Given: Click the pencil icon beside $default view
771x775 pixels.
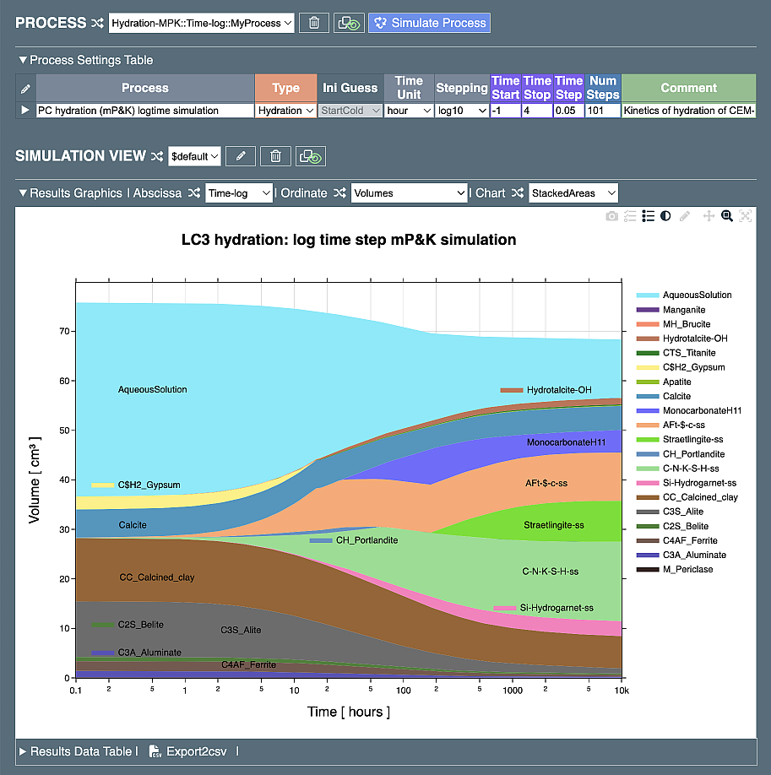Looking at the screenshot, I should (x=241, y=156).
